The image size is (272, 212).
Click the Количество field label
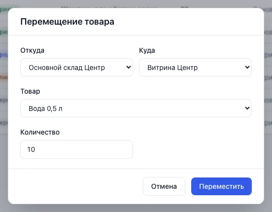click(x=40, y=132)
